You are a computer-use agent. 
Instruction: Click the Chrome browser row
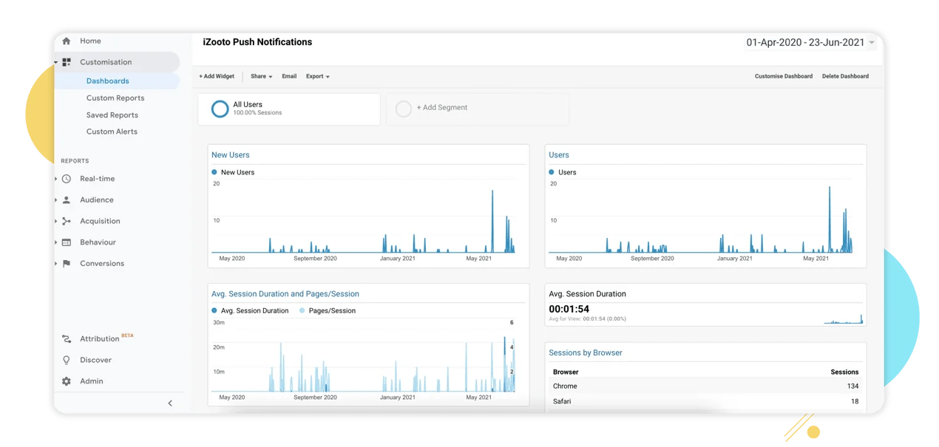tap(705, 386)
